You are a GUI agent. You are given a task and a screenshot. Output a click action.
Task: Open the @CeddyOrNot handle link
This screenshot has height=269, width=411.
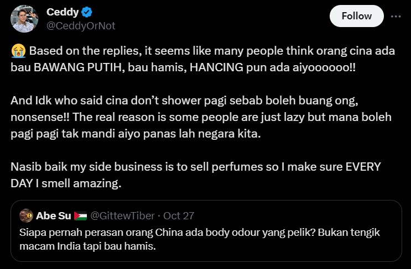click(x=81, y=25)
